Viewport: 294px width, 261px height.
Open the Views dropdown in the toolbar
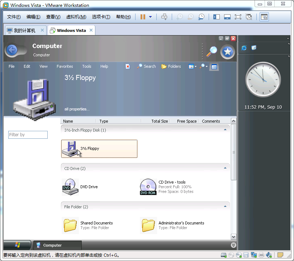point(193,67)
